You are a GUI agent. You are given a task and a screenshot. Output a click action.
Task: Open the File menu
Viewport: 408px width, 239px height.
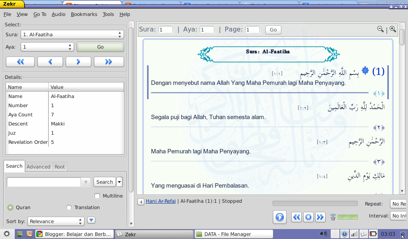(x=7, y=14)
